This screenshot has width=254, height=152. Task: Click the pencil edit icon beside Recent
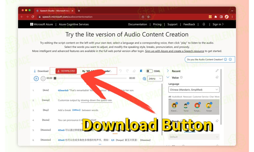click(x=217, y=71)
